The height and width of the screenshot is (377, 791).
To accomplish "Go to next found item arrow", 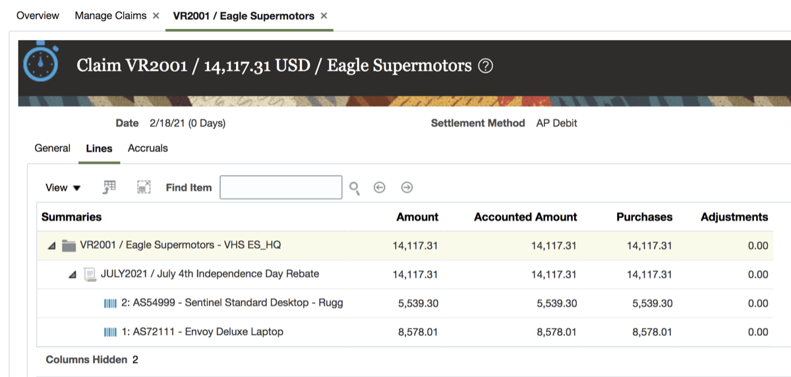I will pyautogui.click(x=407, y=188).
